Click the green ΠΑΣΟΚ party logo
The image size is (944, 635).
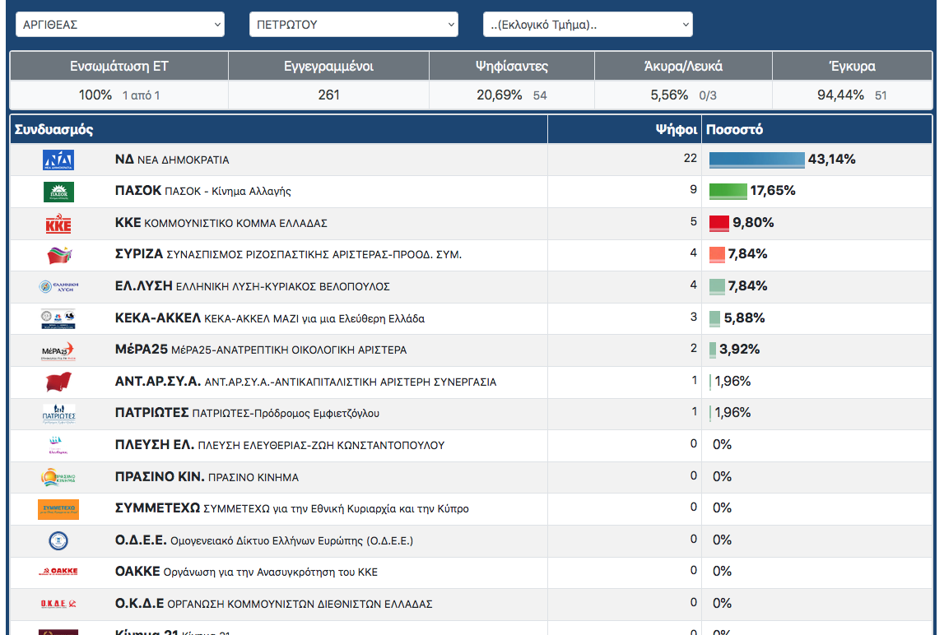[x=58, y=192]
